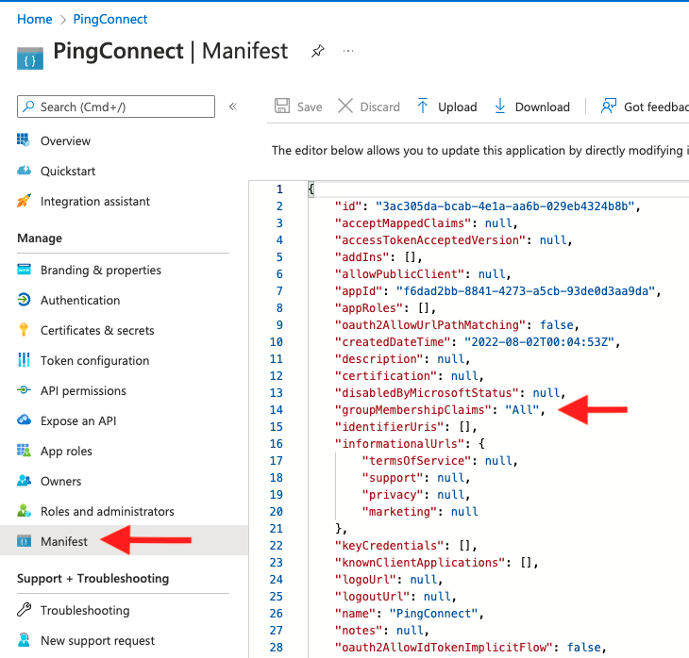
Task: Click the PingConnect breadcrumb link
Action: click(x=110, y=19)
